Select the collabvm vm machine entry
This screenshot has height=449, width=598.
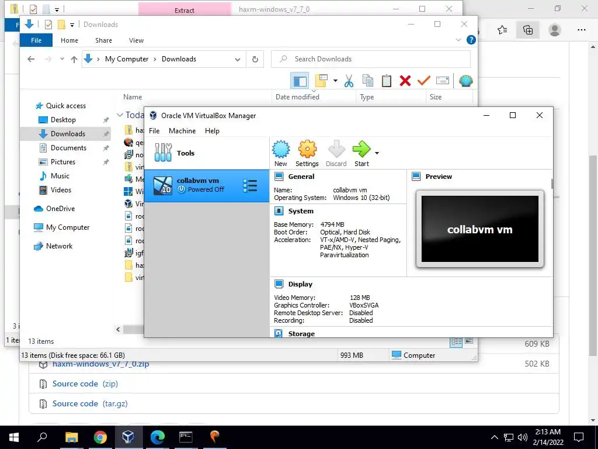pos(207,185)
